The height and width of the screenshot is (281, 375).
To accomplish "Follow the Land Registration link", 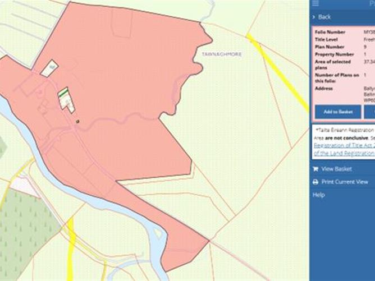I will [344, 153].
